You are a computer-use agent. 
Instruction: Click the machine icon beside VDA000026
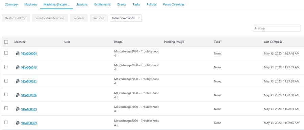pyautogui.click(x=18, y=95)
